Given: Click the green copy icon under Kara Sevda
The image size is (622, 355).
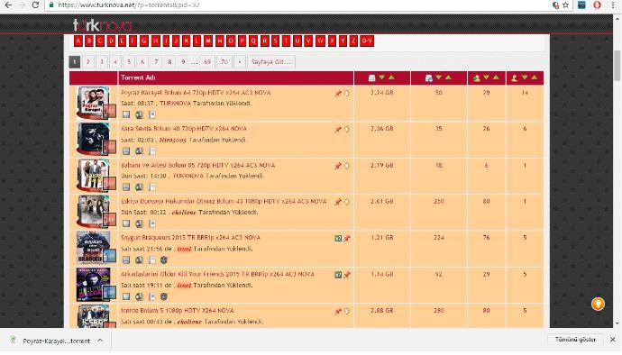Looking at the screenshot, I should coord(139,151).
